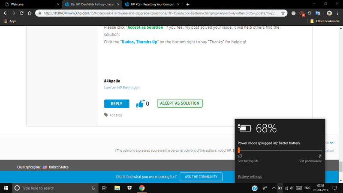Open the Windows Start menu
The height and width of the screenshot is (193, 343).
(6, 188)
